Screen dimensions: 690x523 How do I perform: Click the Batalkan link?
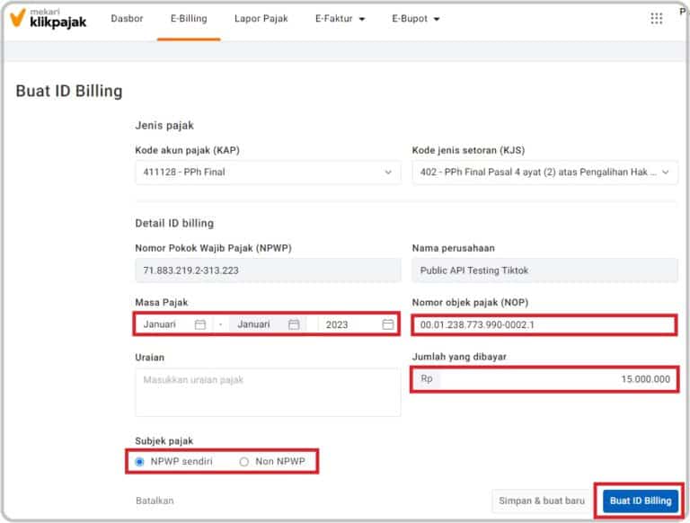click(154, 501)
